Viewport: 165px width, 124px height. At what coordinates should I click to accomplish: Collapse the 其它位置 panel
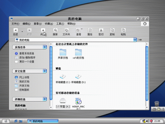(x=45, y=71)
